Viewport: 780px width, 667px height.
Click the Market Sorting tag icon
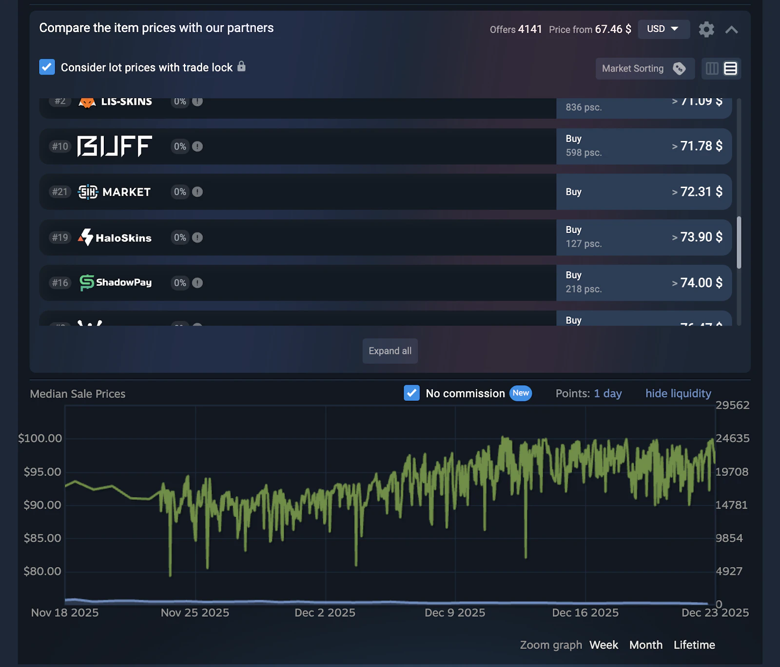[679, 69]
